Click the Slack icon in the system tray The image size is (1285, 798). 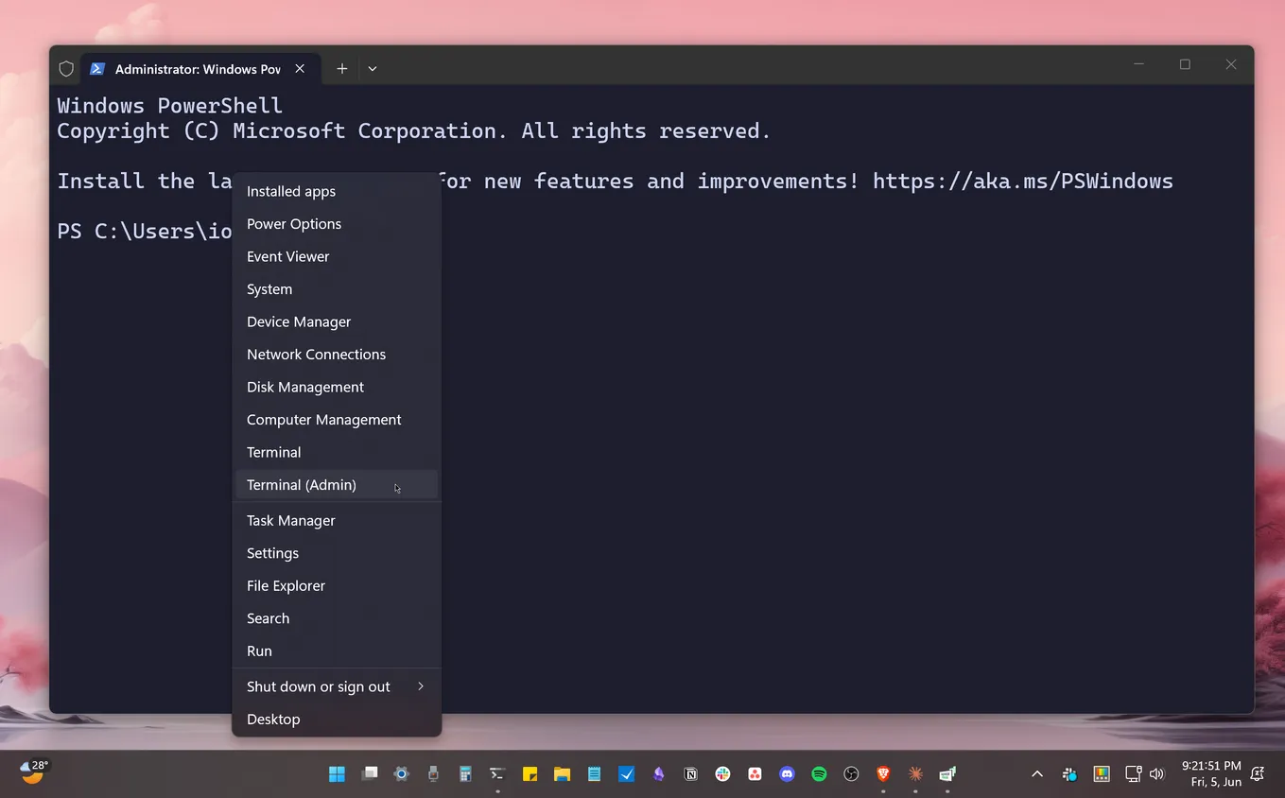[x=1069, y=774]
